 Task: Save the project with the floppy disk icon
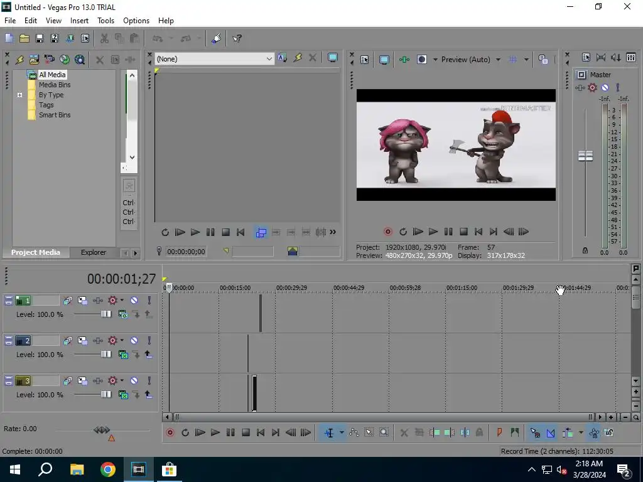pos(40,38)
